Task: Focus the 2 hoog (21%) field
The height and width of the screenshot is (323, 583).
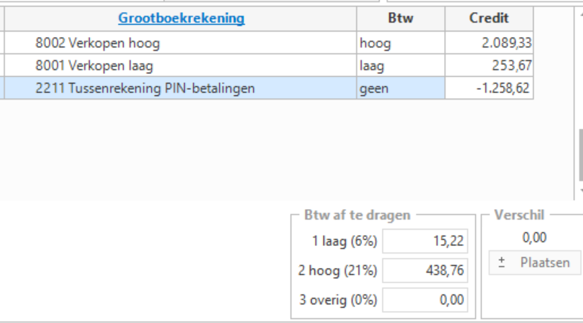Action: click(425, 269)
